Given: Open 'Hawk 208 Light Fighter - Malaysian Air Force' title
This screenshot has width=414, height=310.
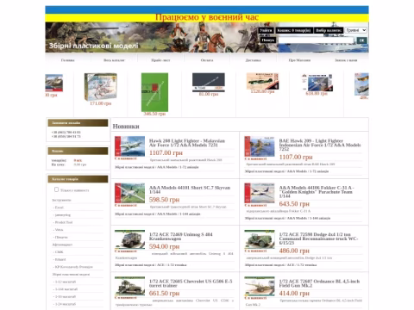Looking at the screenshot, I should click(187, 143).
